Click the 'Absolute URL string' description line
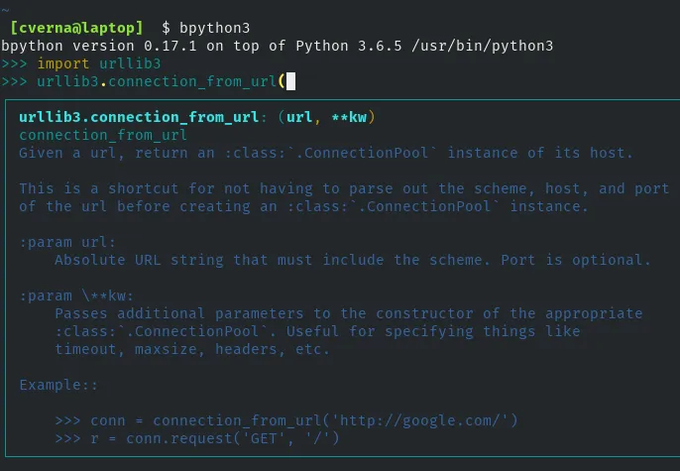The image size is (680, 471). (x=352, y=260)
